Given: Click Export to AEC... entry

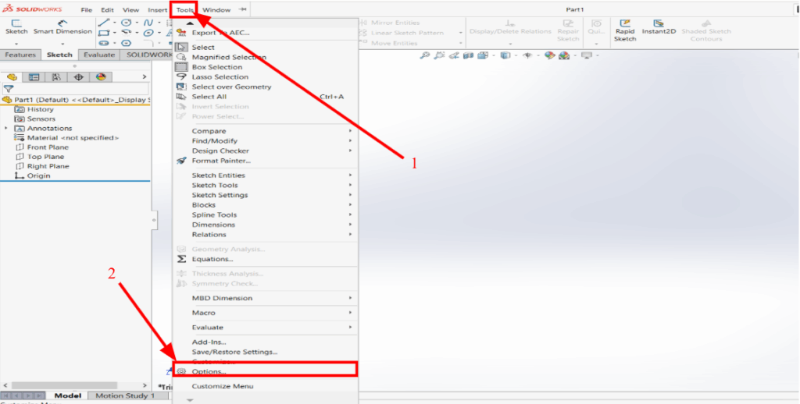Looking at the screenshot, I should 266,33.
